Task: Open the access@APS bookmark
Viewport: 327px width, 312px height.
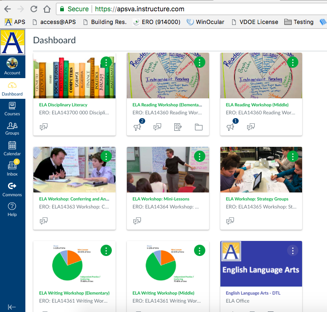Action: 54,22
